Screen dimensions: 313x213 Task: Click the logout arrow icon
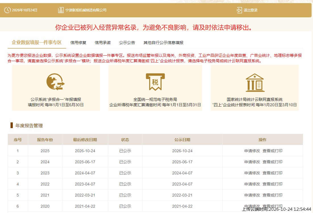(x=239, y=10)
